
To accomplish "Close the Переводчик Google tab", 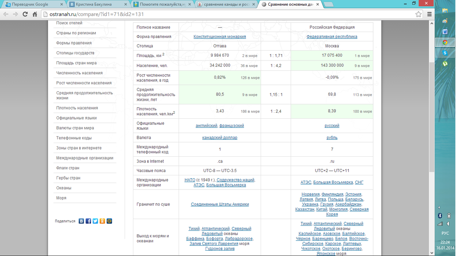I will tap(62, 5).
